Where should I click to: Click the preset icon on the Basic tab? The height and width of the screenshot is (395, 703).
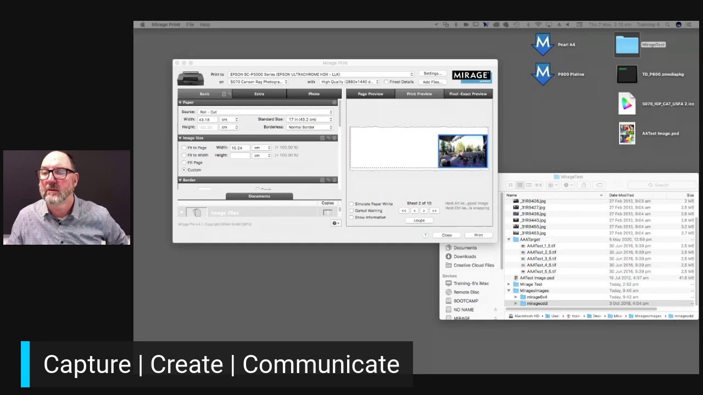(x=224, y=94)
